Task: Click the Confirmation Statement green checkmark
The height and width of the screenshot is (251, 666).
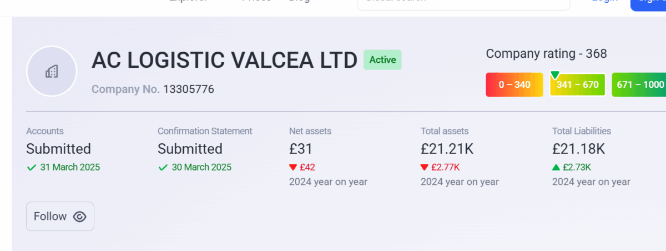Action: (x=163, y=167)
